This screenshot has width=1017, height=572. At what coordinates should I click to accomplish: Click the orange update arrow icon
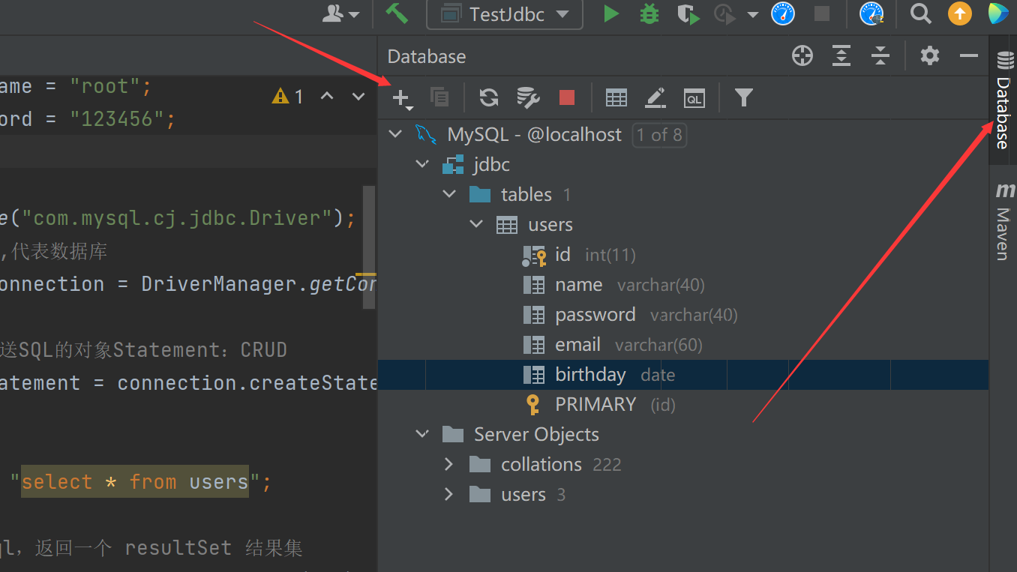tap(959, 13)
